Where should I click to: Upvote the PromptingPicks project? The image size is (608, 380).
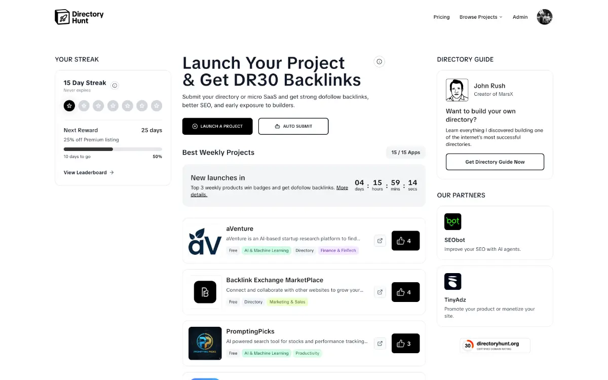[x=405, y=343]
